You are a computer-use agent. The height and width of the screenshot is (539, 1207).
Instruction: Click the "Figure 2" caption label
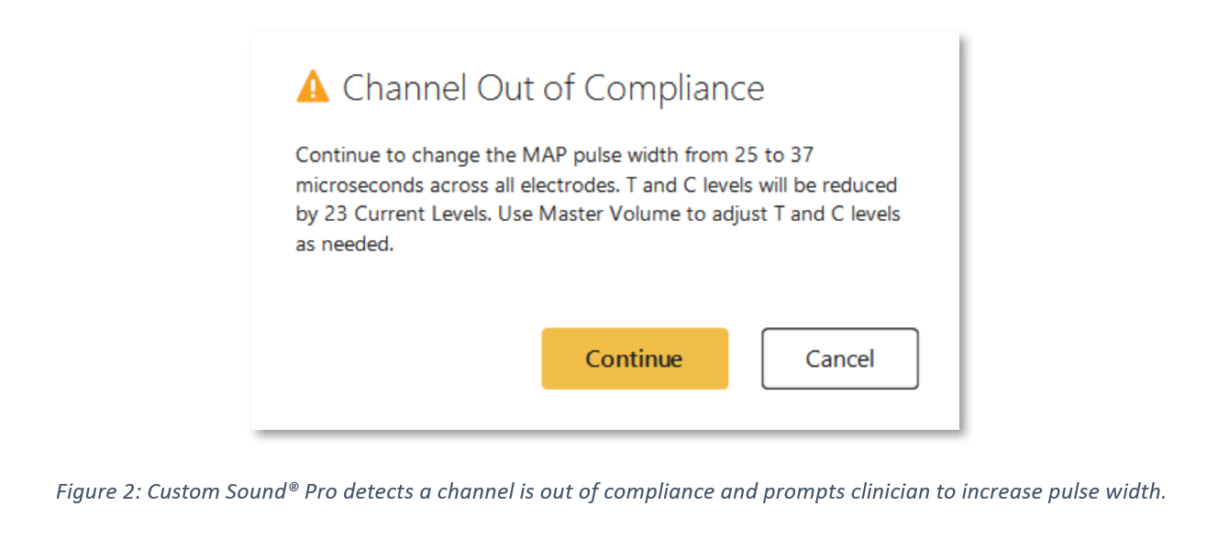point(93,491)
